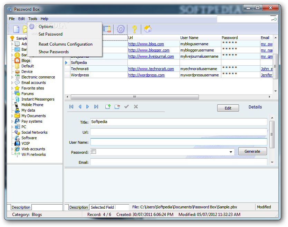Toggle the Password field checkbox
The height and width of the screenshot is (227, 288).
94,152
